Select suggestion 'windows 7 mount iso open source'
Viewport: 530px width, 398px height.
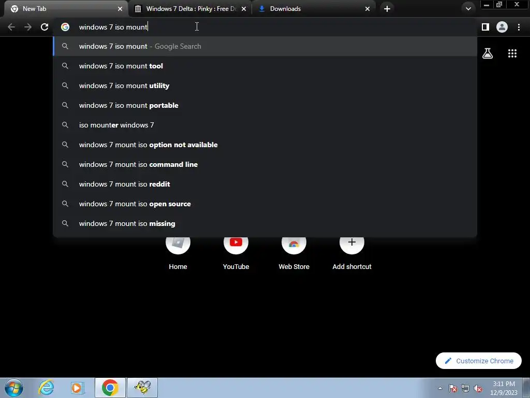click(265, 204)
